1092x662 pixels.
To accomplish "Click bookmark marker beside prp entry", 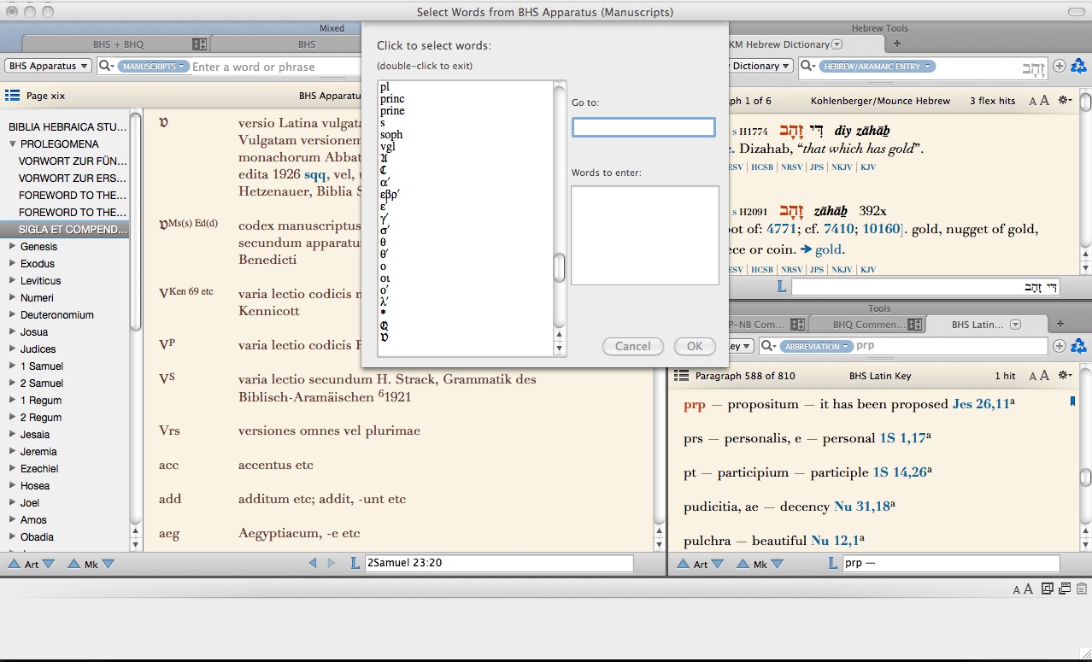I will (1072, 401).
